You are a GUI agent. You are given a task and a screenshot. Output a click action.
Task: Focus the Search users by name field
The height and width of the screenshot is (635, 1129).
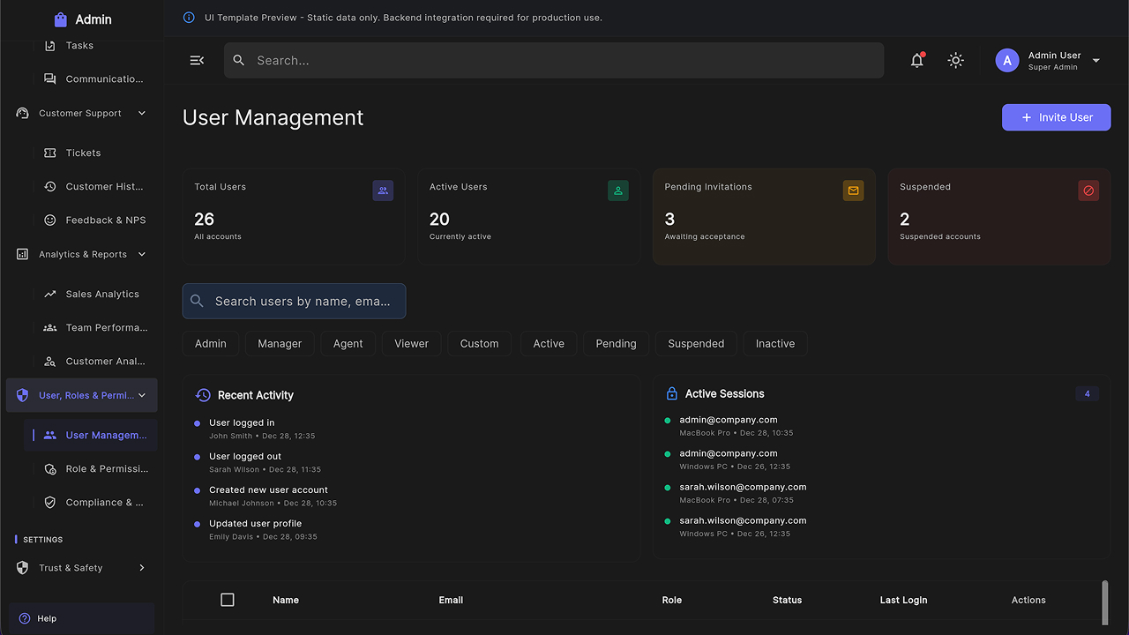pos(294,301)
